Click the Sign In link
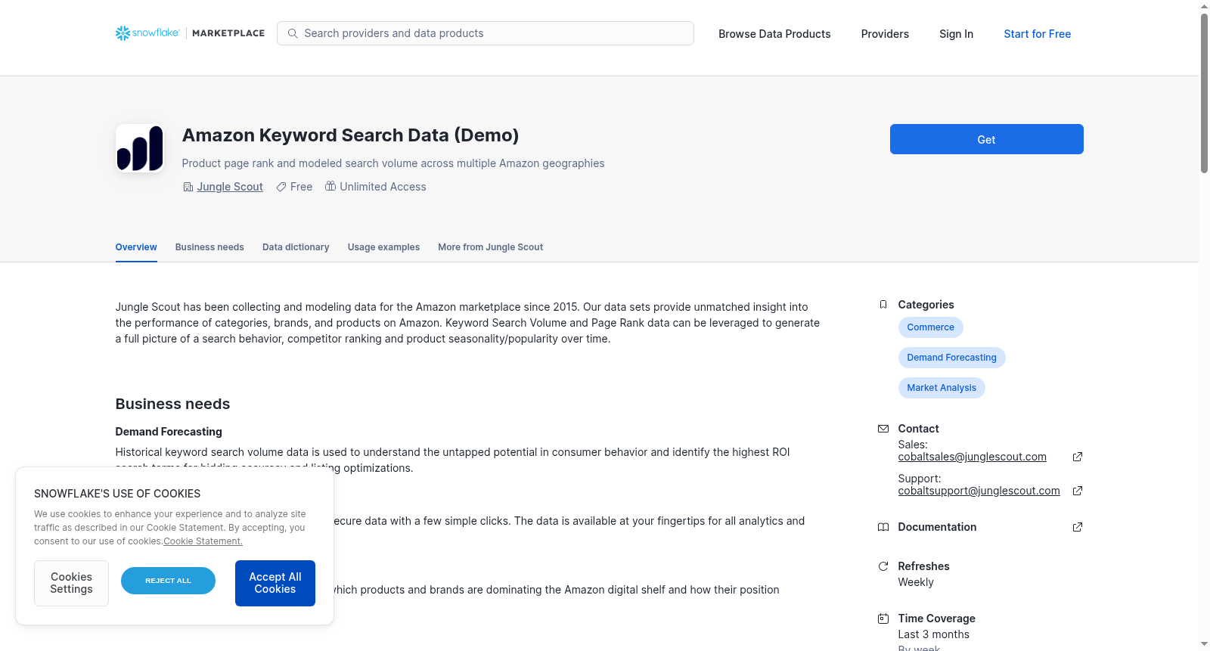 point(956,34)
